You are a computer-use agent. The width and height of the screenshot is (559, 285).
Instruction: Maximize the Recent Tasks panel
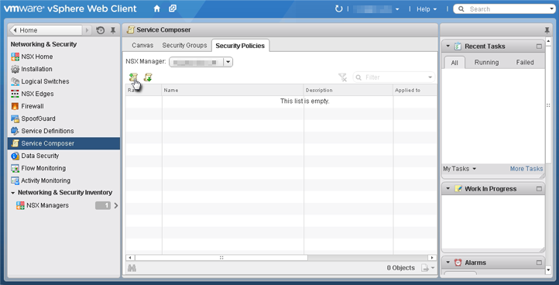(539, 46)
